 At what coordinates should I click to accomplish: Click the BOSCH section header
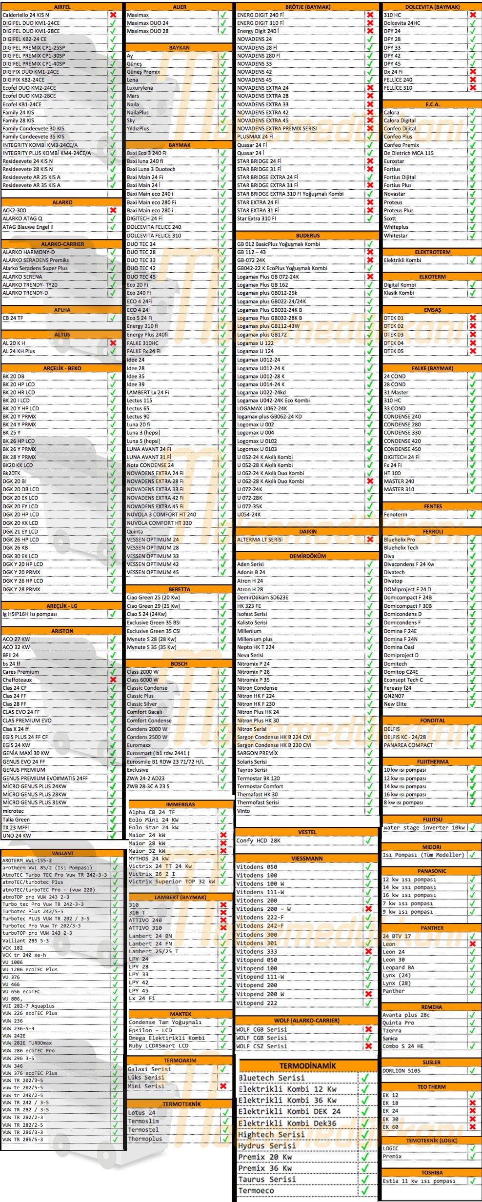[179, 664]
